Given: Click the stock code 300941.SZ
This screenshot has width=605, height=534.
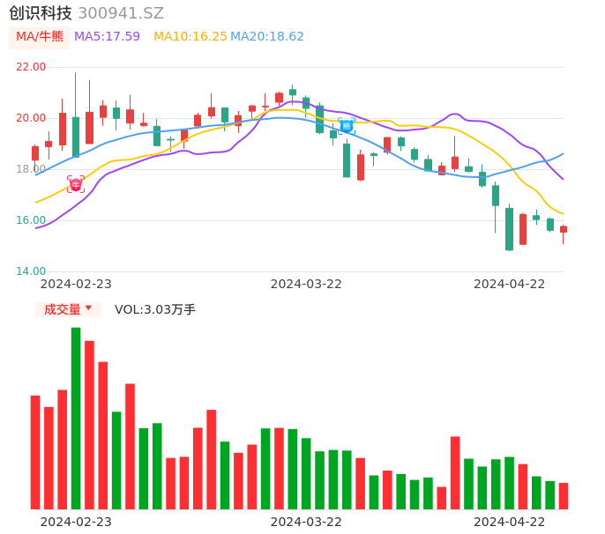Looking at the screenshot, I should click(121, 13).
